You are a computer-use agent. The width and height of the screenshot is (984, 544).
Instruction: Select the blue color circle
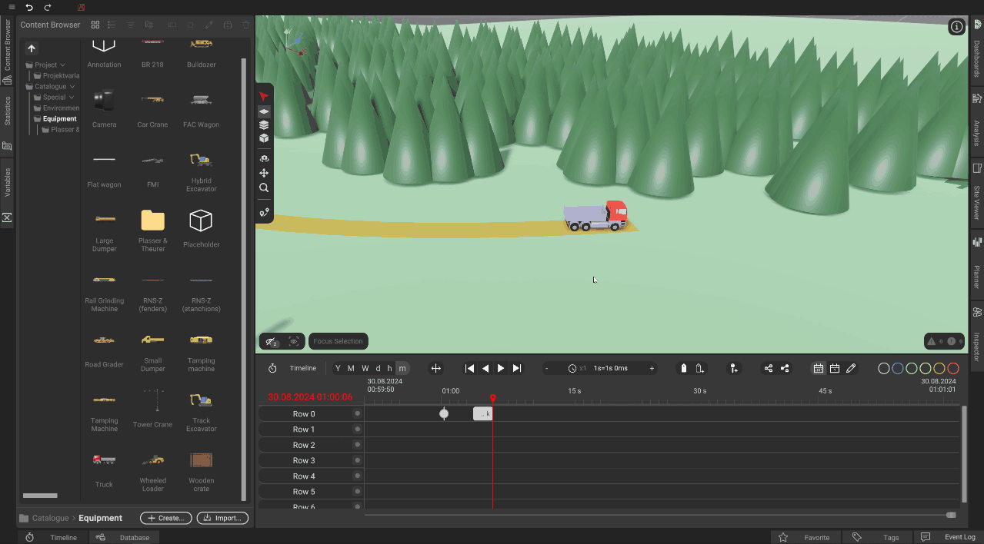[x=898, y=369]
